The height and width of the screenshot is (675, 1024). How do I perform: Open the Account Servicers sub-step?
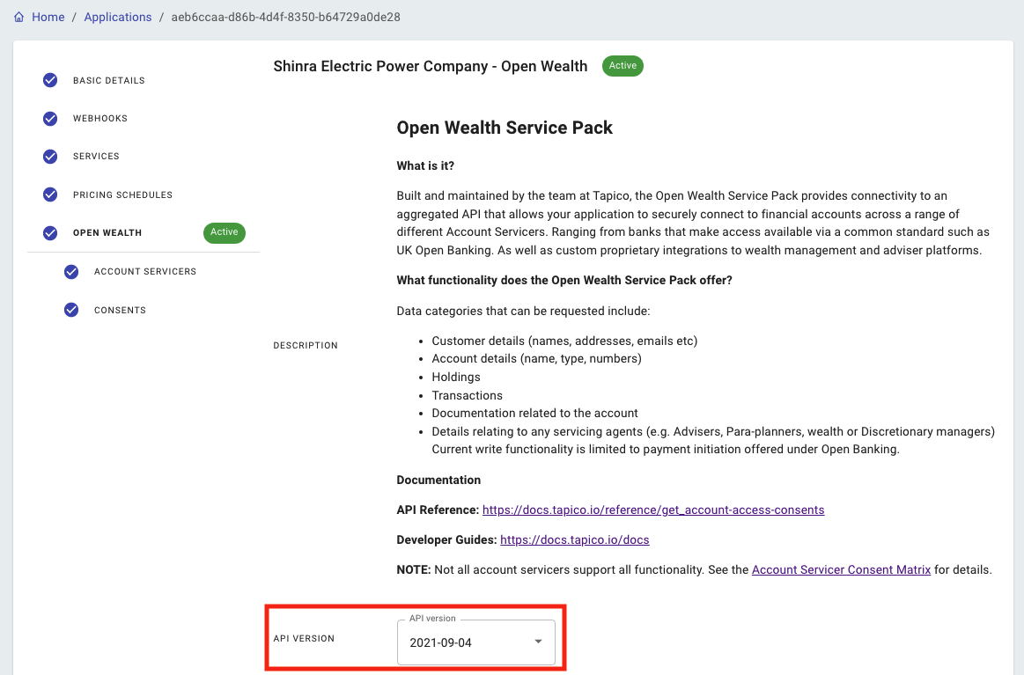(x=145, y=271)
